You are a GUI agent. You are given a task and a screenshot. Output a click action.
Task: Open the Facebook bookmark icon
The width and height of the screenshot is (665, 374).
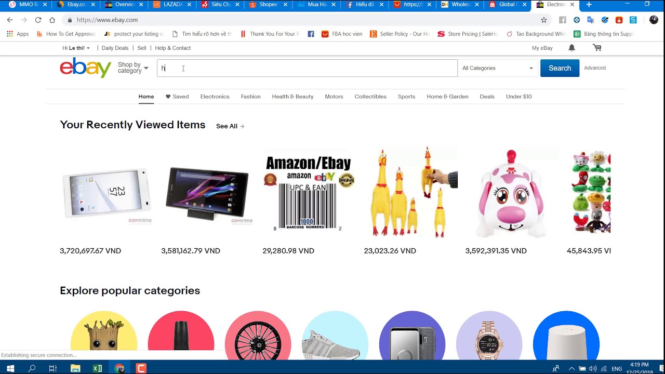[311, 34]
